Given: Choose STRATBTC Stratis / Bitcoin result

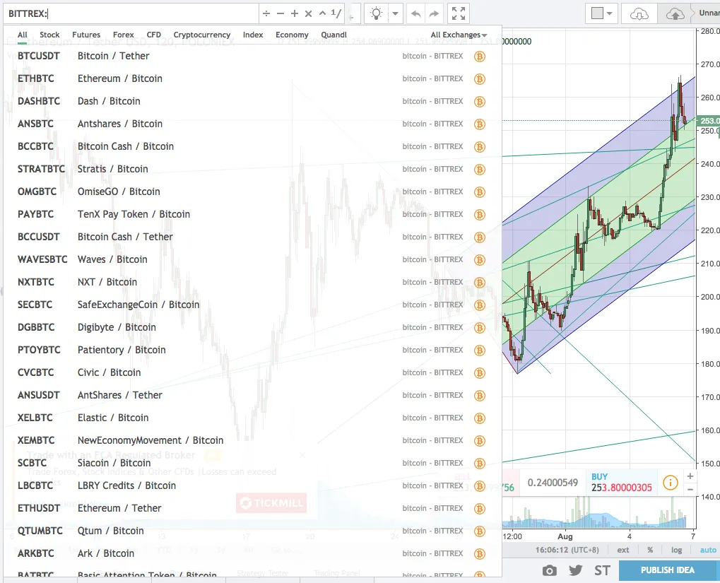Looking at the screenshot, I should click(252, 169).
